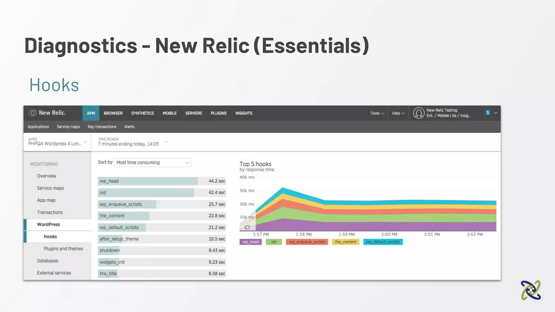The image size is (555, 312).
Task: Toggle the wp_default_scripts legend swatch
Action: click(383, 242)
